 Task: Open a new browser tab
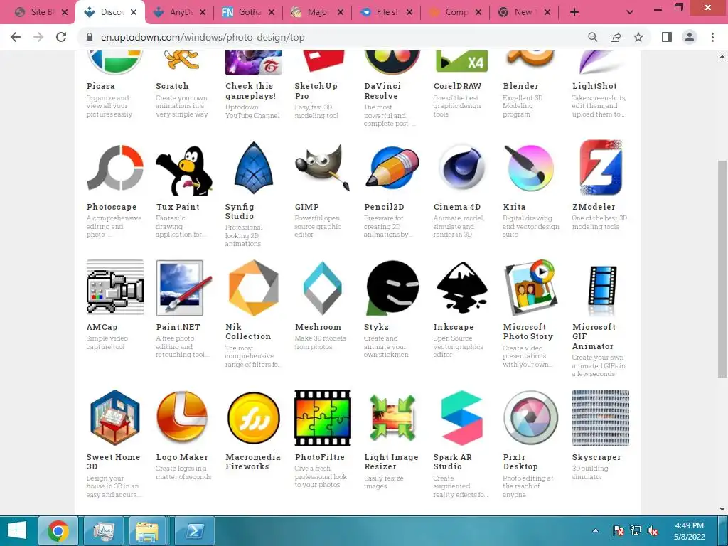pos(574,12)
